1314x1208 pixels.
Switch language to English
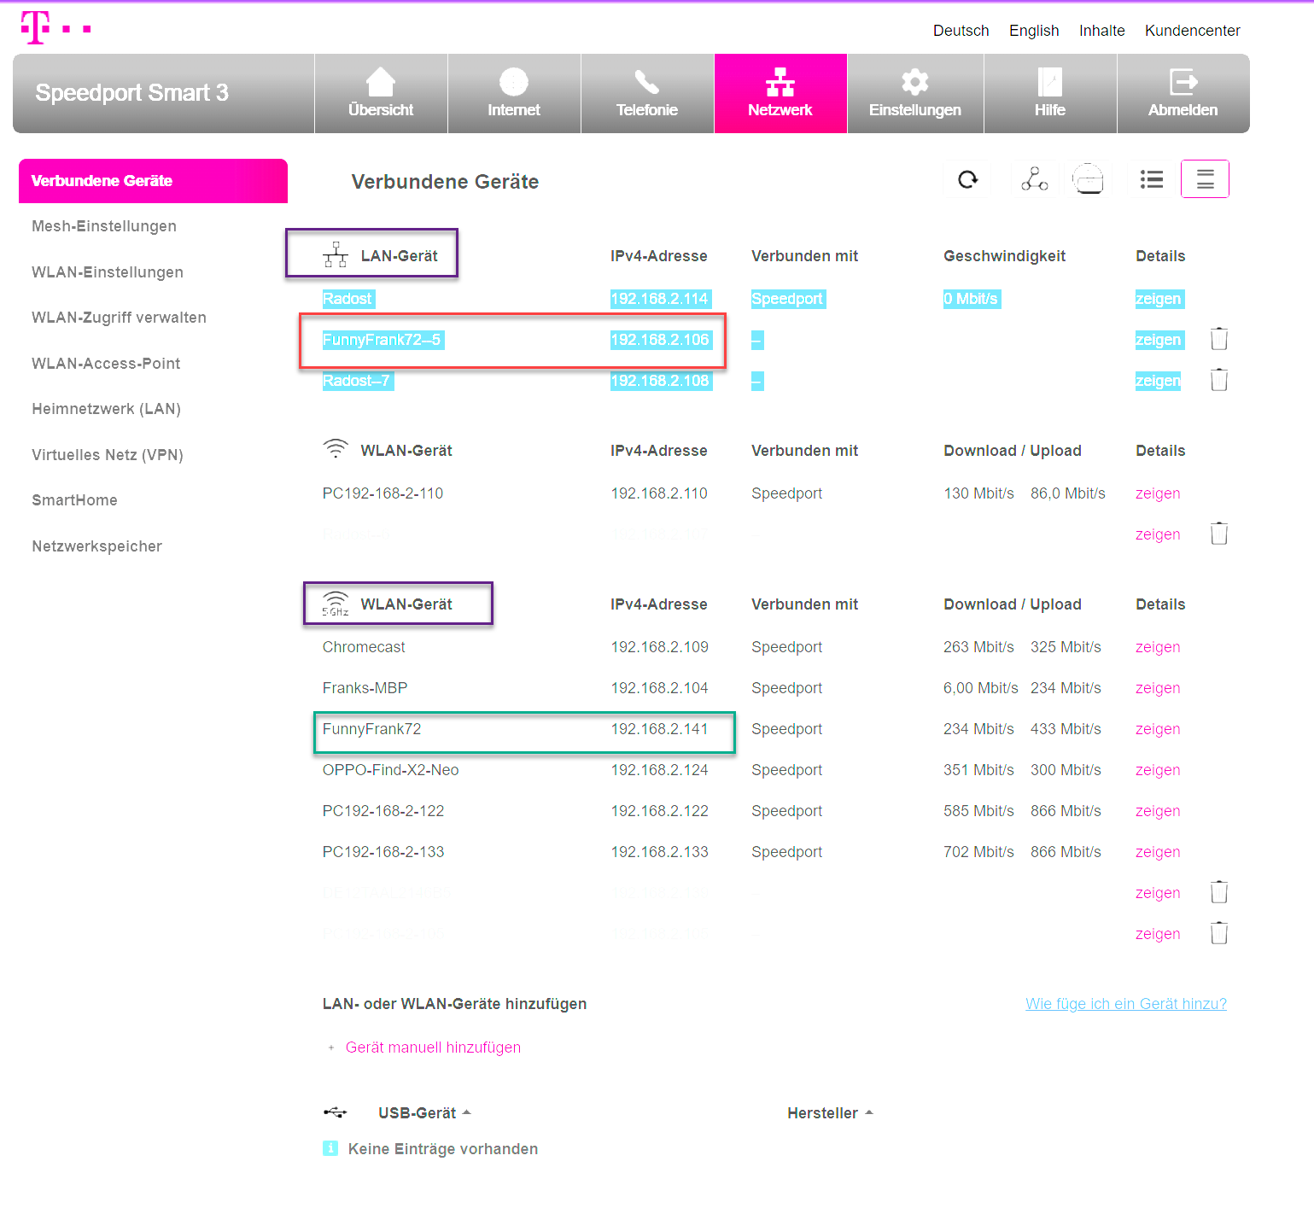point(1034,31)
